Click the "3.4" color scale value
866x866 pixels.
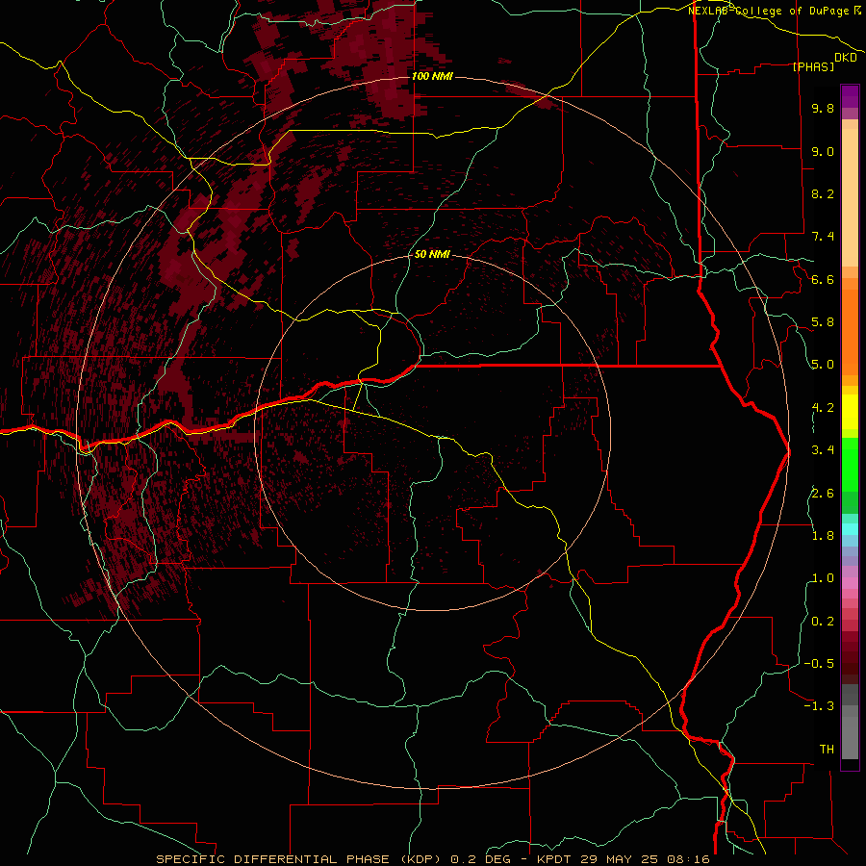[x=823, y=450]
